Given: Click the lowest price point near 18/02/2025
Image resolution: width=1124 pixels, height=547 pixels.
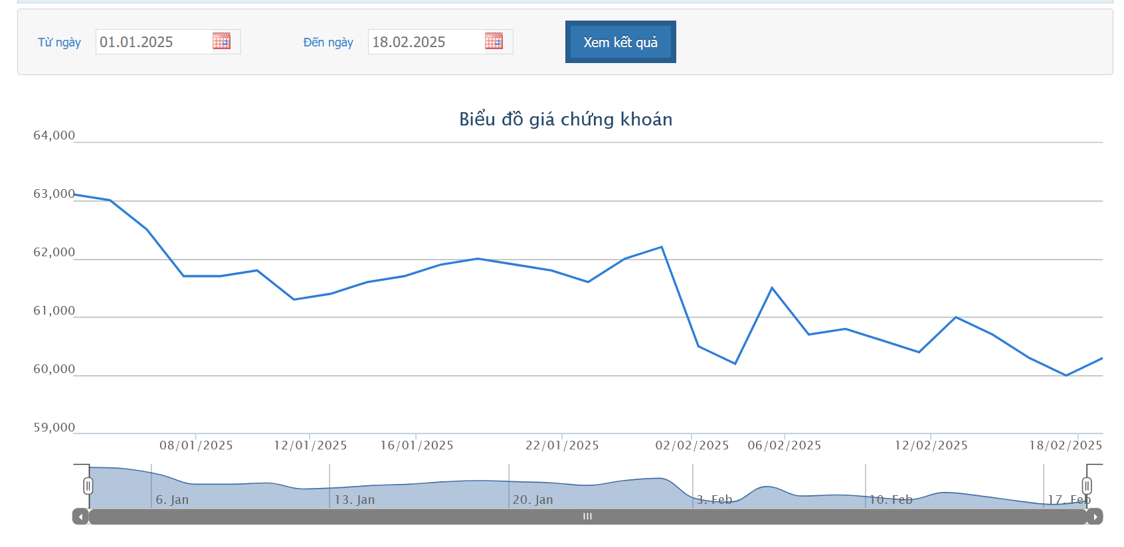Looking at the screenshot, I should (x=1066, y=376).
